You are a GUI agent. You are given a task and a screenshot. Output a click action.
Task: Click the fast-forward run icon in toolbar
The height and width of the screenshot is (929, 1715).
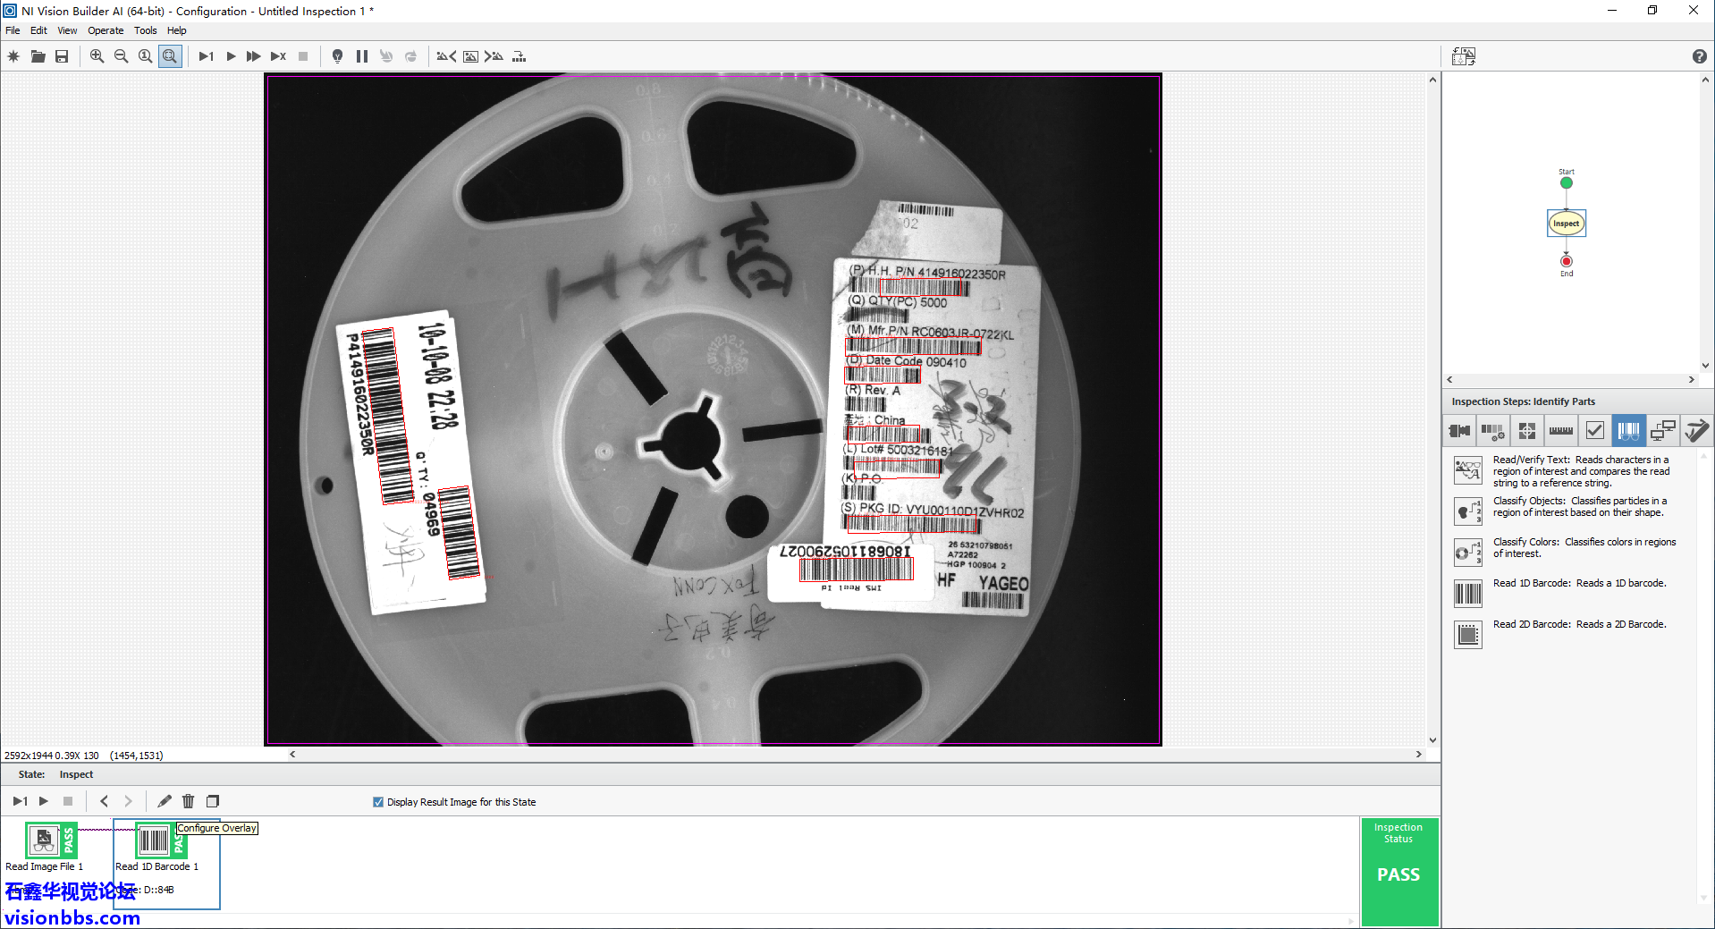254,56
